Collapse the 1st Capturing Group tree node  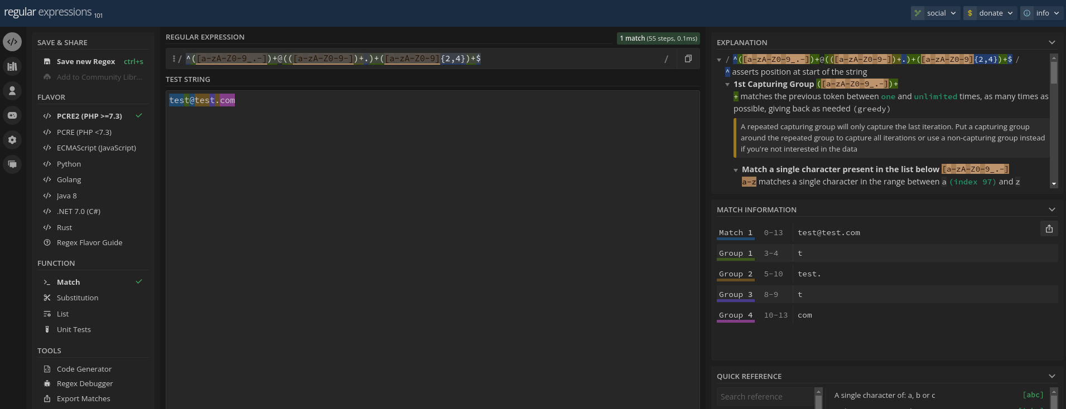click(727, 85)
